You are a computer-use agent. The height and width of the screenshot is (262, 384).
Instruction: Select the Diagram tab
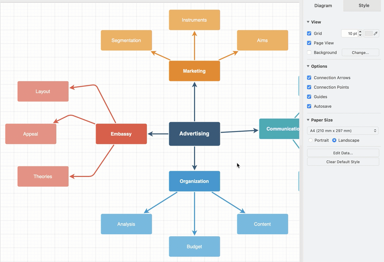tap(323, 5)
